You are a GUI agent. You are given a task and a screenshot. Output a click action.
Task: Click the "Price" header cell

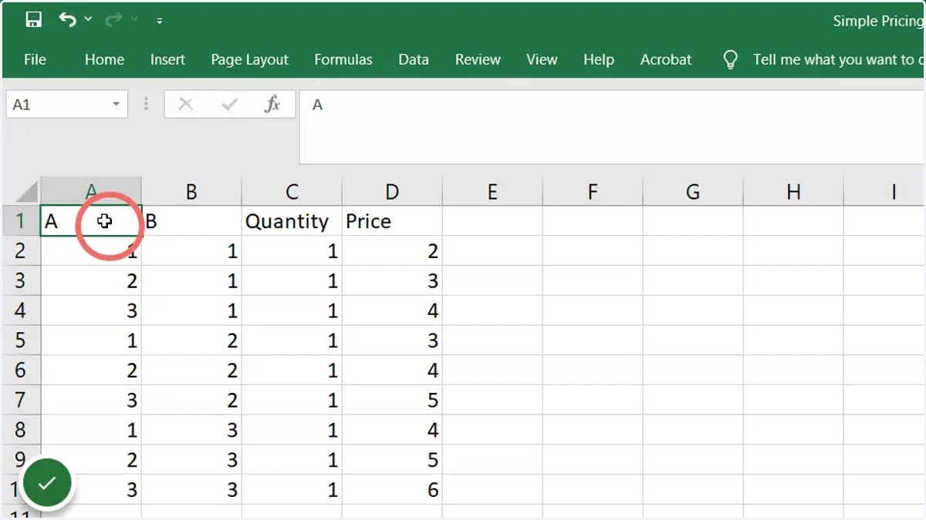(x=392, y=221)
